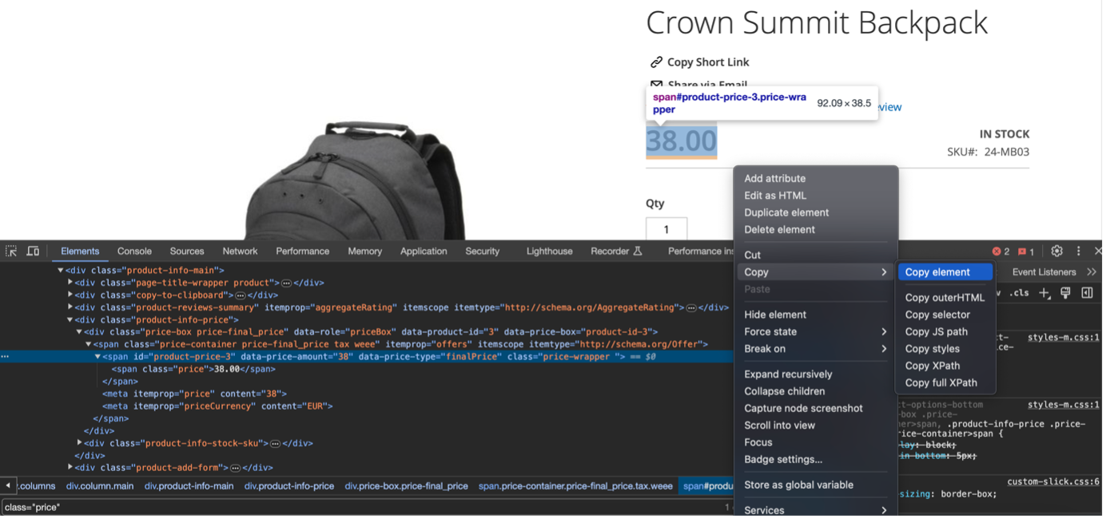Viewport: 1106px width, 519px height.
Task: Click the red error count badge
Action: (1001, 252)
